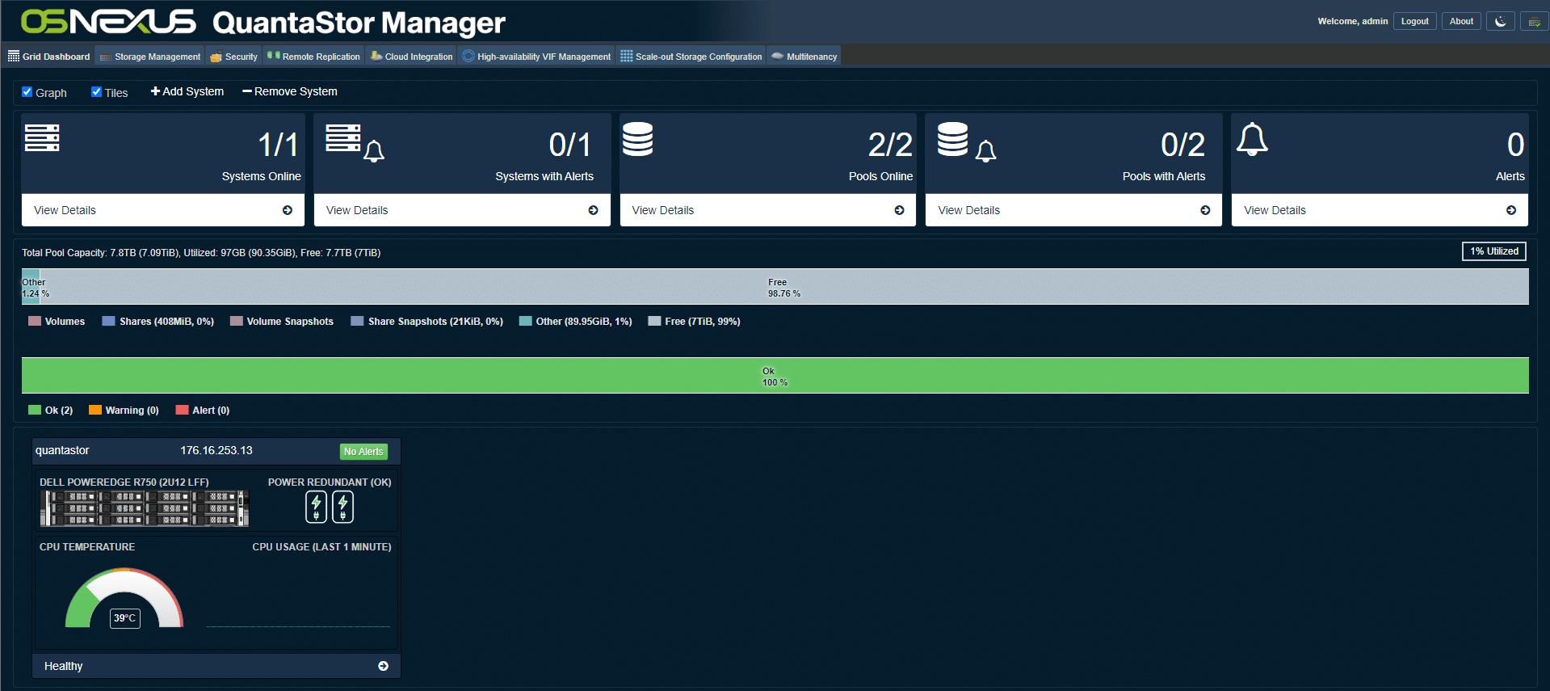This screenshot has height=691, width=1550.
Task: Toggle the Free legend entry in chart
Action: tap(694, 322)
